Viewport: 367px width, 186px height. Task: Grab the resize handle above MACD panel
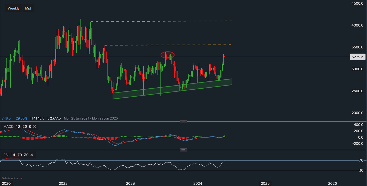(x=183, y=122)
